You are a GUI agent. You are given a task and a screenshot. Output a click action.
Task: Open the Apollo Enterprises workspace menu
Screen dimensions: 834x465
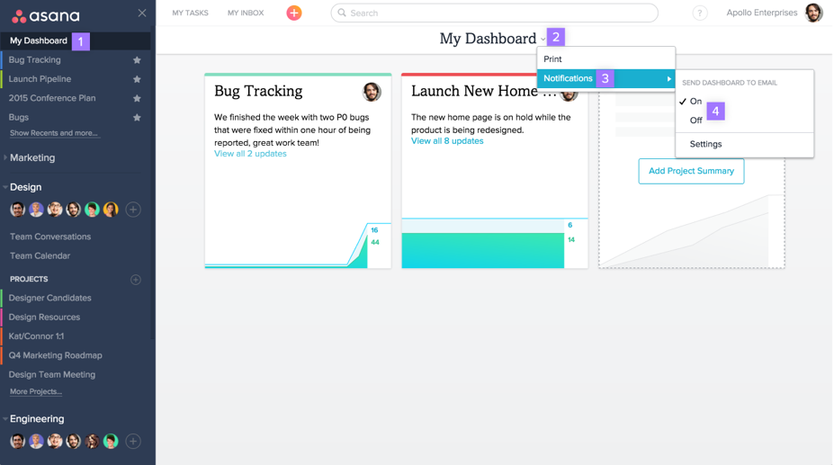[762, 13]
